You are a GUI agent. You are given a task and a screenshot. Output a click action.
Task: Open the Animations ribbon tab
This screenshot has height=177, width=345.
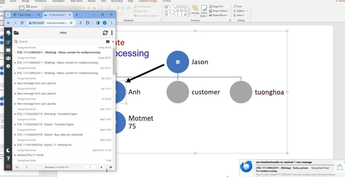click(x=58, y=1)
